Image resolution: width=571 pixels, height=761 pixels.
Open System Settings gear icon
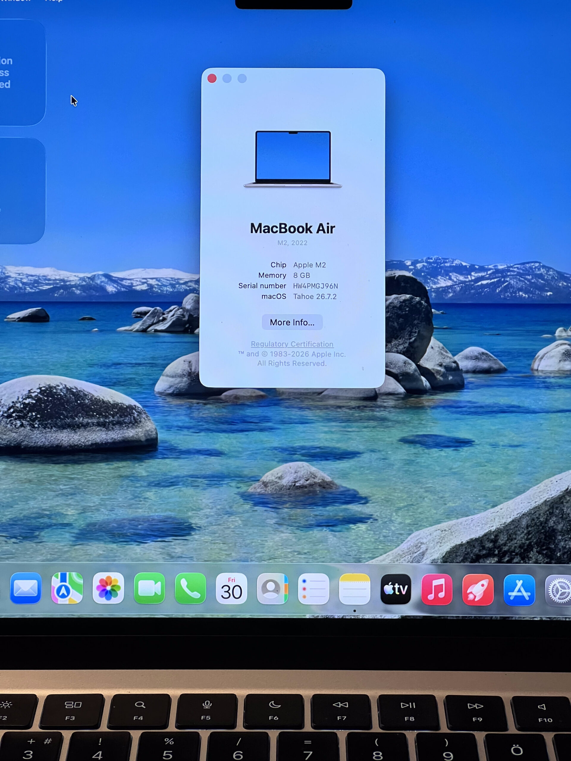pos(558,590)
